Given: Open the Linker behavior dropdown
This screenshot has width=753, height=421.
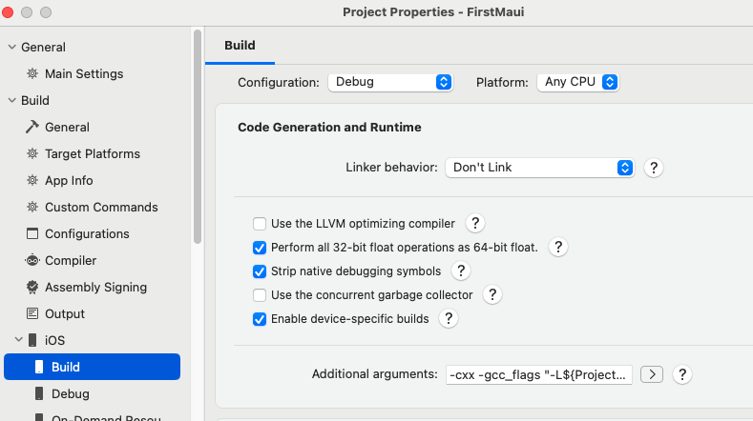Looking at the screenshot, I should tap(539, 168).
